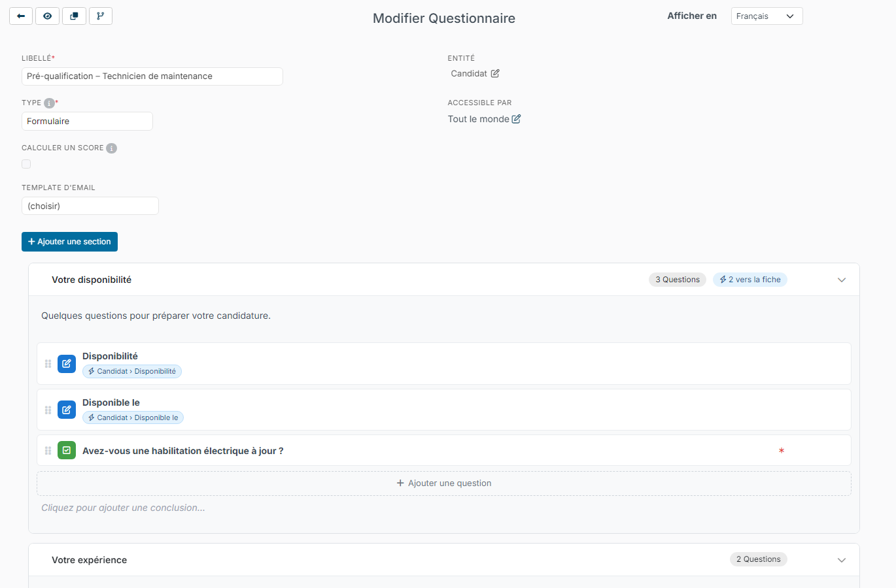
Task: Grab the drag handle of habilitation question
Action: click(x=48, y=451)
